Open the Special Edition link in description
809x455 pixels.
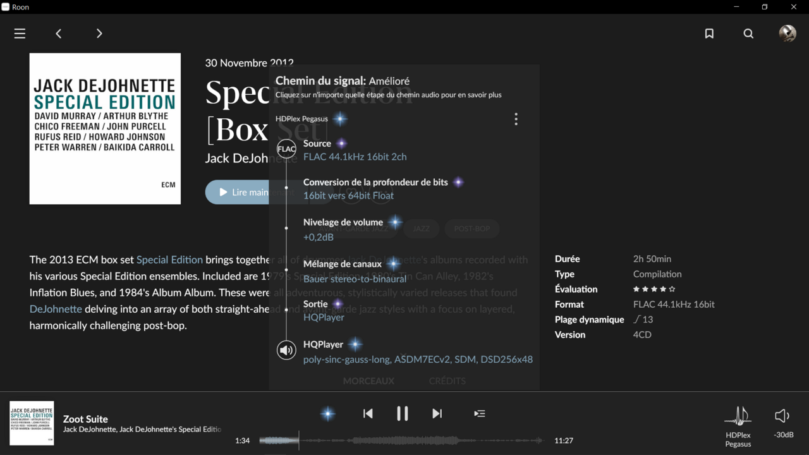tap(169, 260)
